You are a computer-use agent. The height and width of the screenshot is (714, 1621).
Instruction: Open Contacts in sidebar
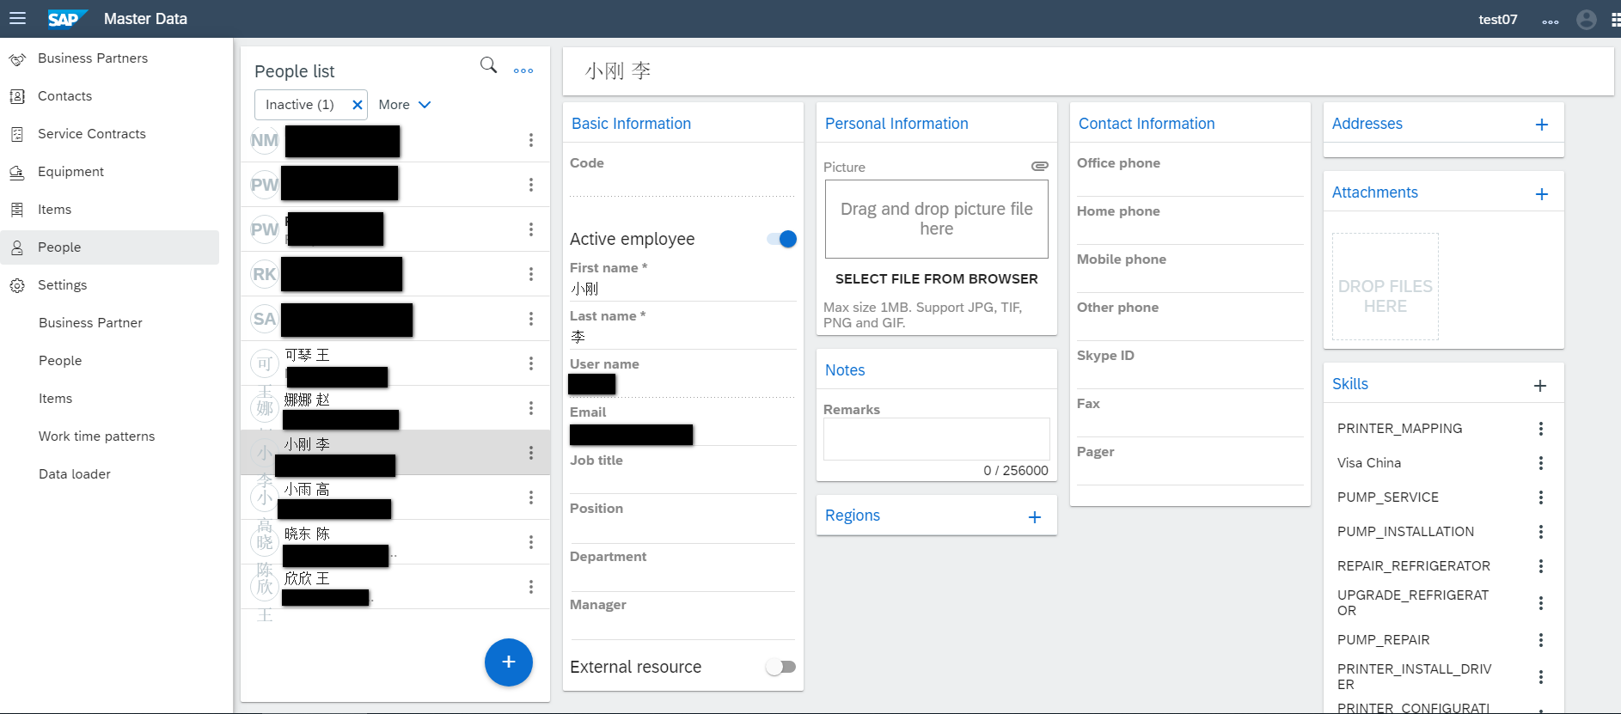click(110, 96)
